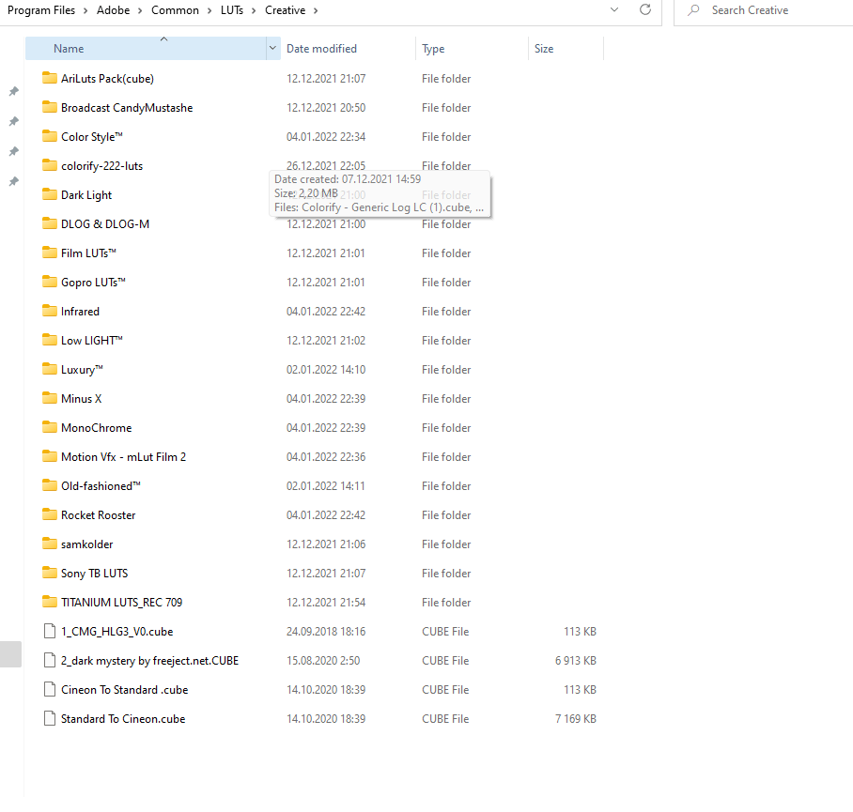Select the Rocket Rooster folder icon

point(50,514)
